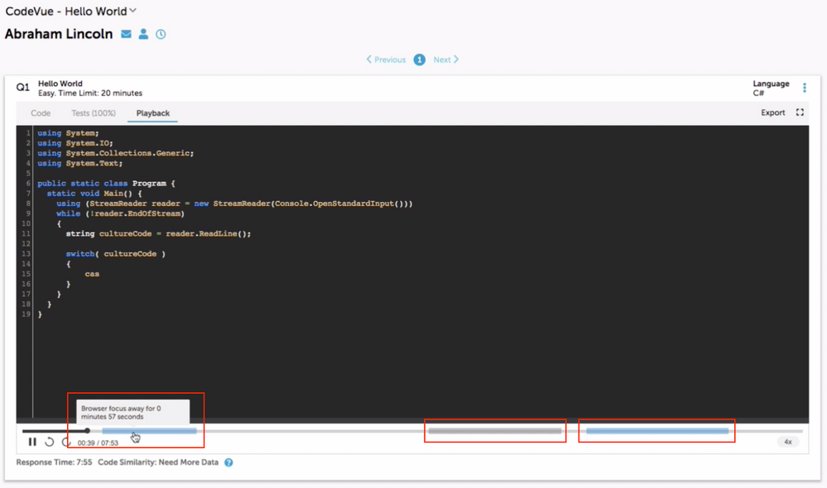Go to the Previous question
The image size is (827, 488).
[x=386, y=60]
